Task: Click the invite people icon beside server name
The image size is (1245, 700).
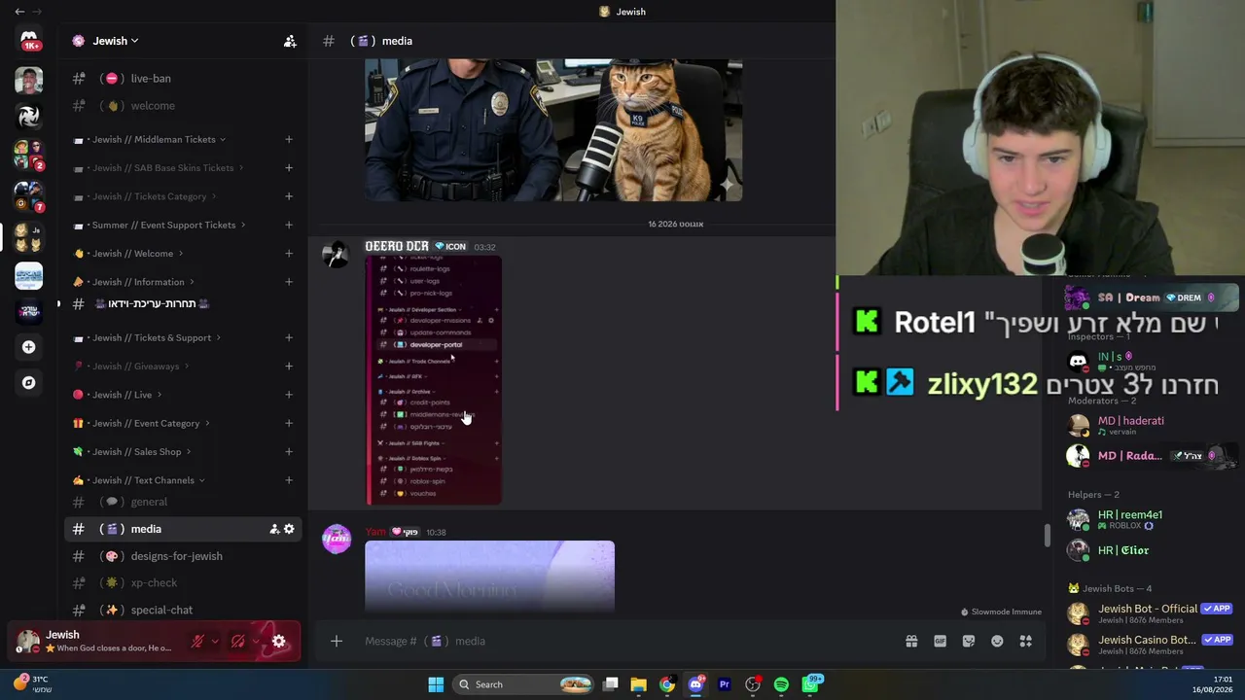Action: pyautogui.click(x=290, y=41)
